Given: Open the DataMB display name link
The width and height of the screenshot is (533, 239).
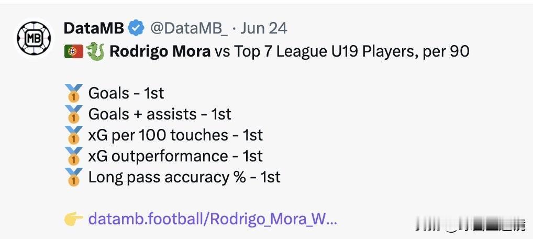Looking at the screenshot, I should coord(94,29).
